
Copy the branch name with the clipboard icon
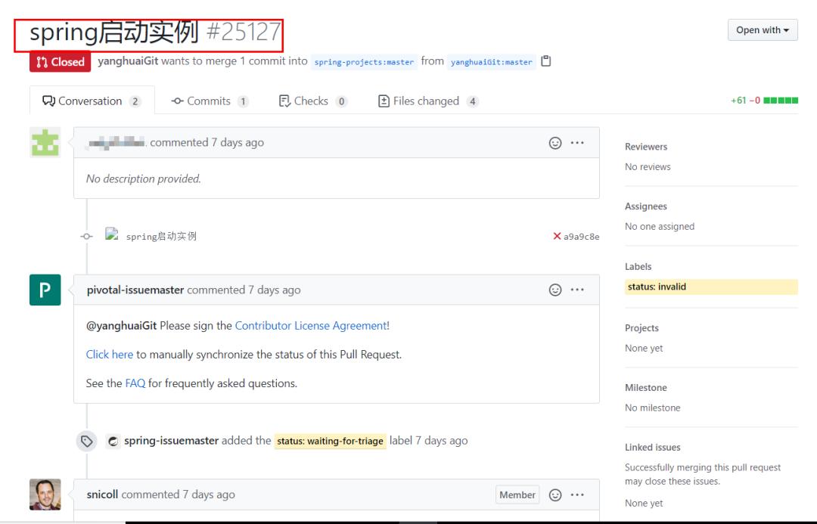point(546,62)
